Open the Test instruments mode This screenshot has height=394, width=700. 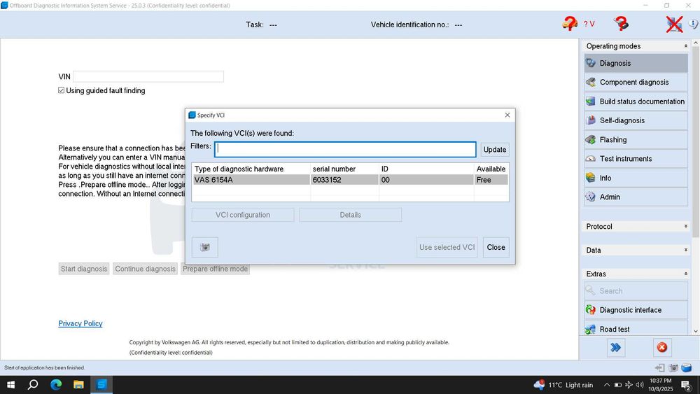(636, 158)
